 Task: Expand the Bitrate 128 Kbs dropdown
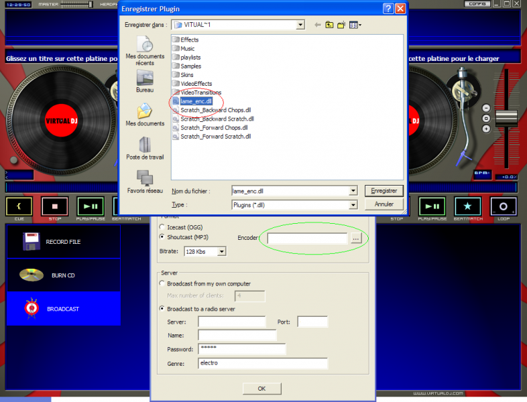click(x=222, y=251)
